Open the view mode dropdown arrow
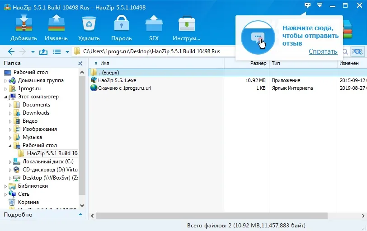Screen dimensions: 367x231 click(x=67, y=52)
